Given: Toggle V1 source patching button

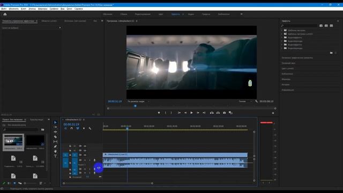Looking at the screenshot, I should [65, 155].
